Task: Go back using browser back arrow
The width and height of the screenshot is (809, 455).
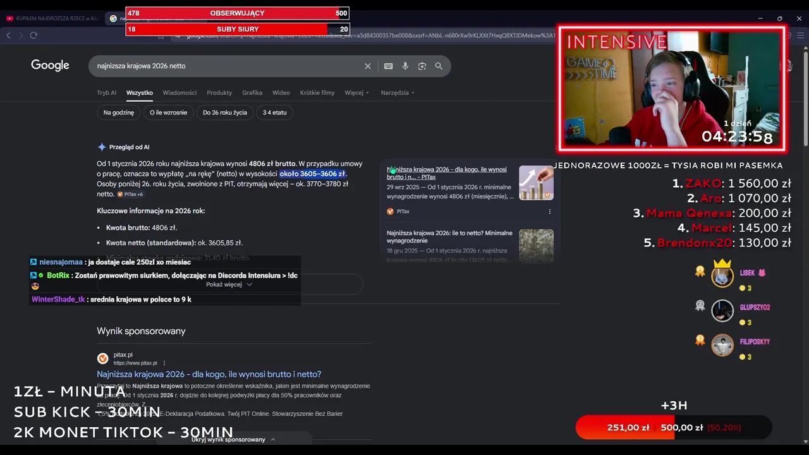Action: click(x=8, y=35)
